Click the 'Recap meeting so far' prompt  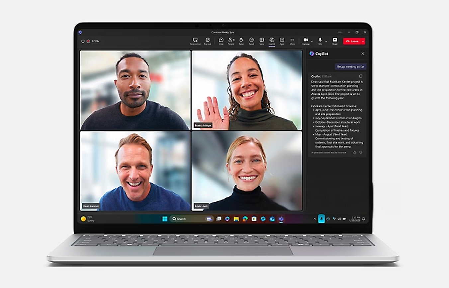pos(351,67)
